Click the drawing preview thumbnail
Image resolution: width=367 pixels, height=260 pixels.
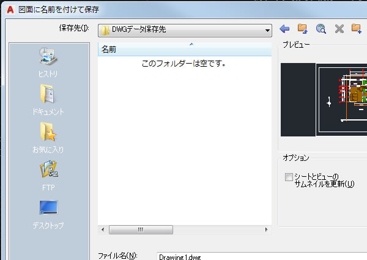(x=324, y=100)
